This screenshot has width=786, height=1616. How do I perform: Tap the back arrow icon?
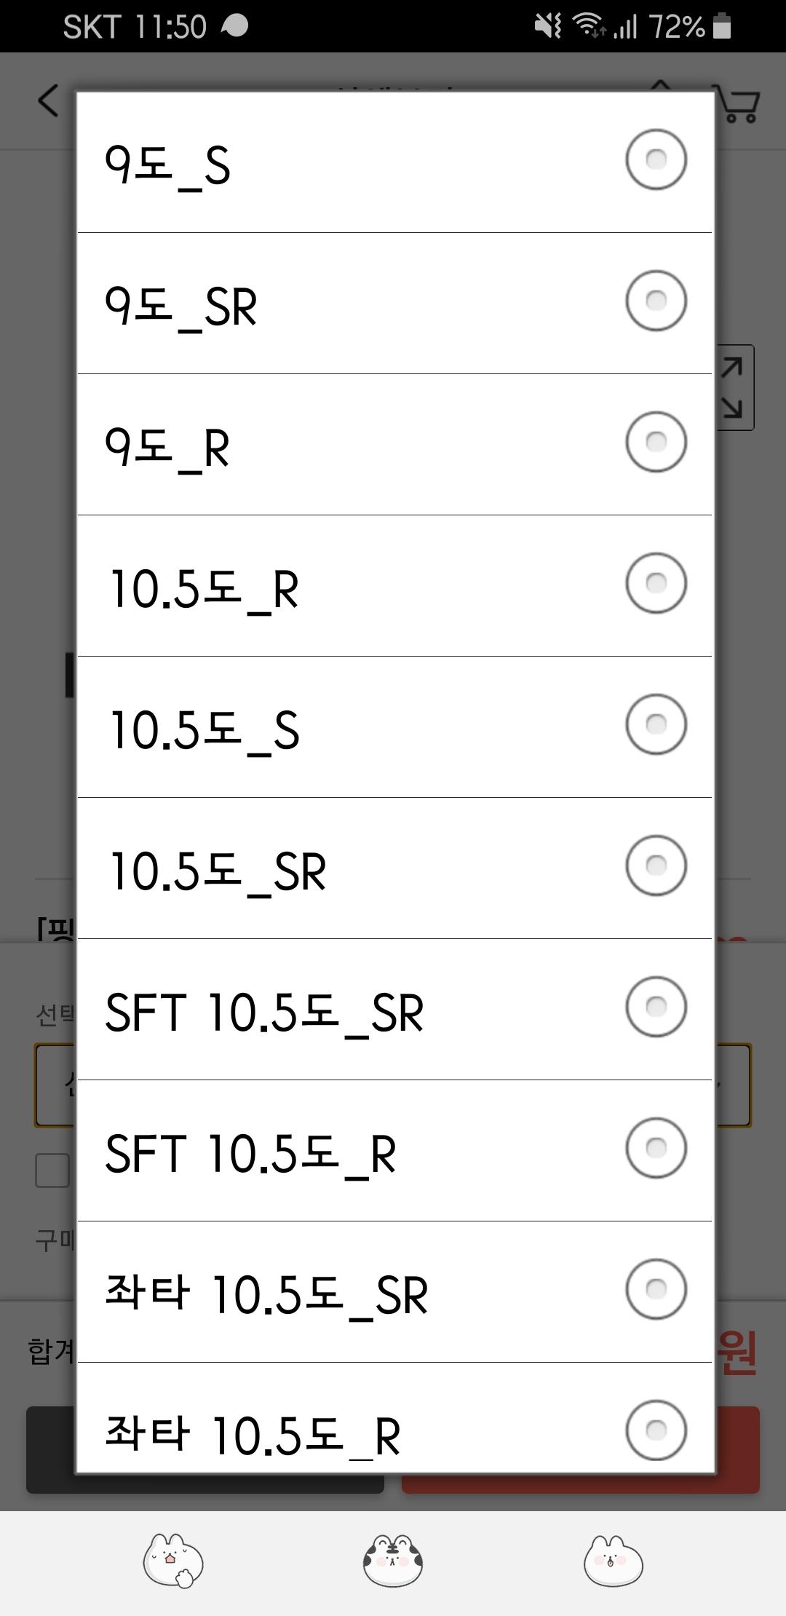[48, 100]
